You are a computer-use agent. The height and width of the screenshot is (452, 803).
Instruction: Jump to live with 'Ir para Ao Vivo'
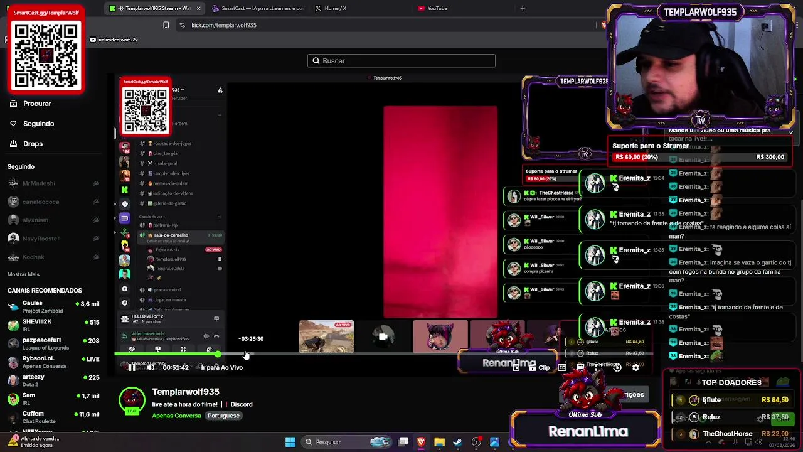pyautogui.click(x=221, y=368)
